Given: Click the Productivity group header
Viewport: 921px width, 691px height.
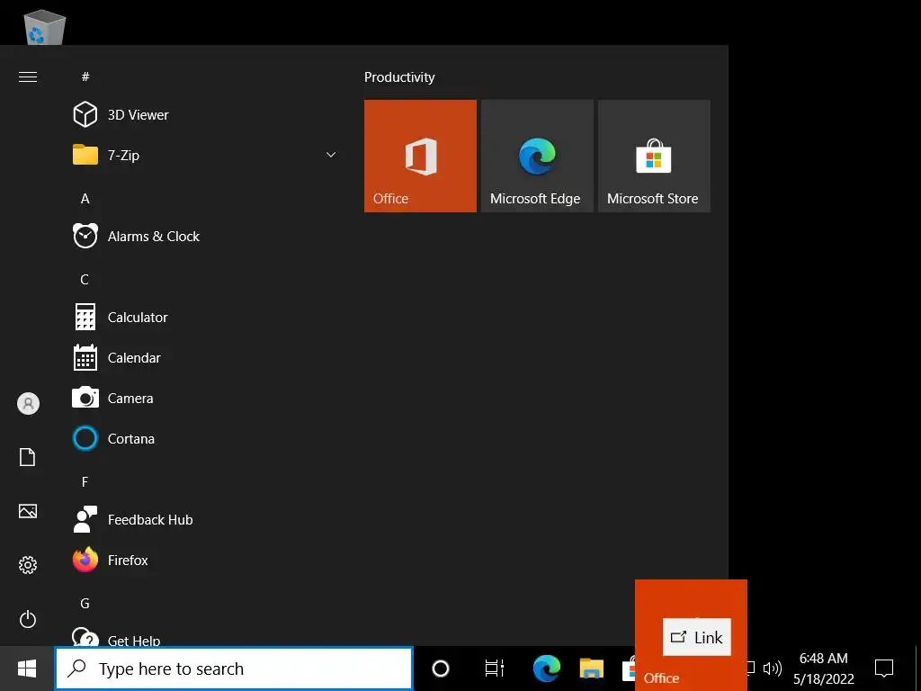Looking at the screenshot, I should point(399,77).
